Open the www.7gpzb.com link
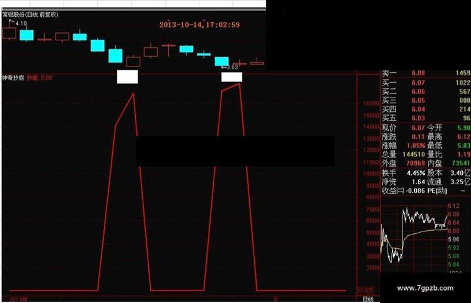The height and width of the screenshot is (303, 471). click(425, 288)
